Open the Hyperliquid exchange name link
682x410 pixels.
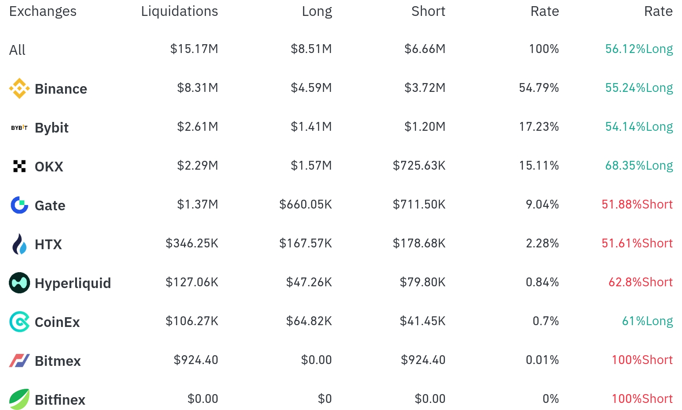[73, 283]
